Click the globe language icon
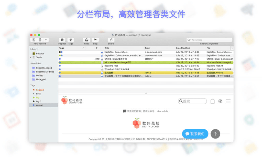This screenshot has height=157, width=262. click(x=220, y=101)
